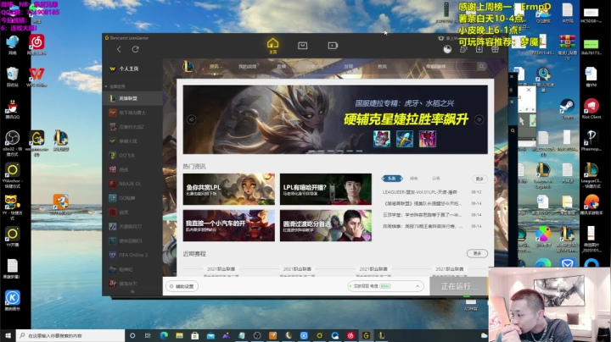Viewport: 611px width, 342px height.
Task: Open the WeGame store bag icon tab
Action: pos(302,46)
